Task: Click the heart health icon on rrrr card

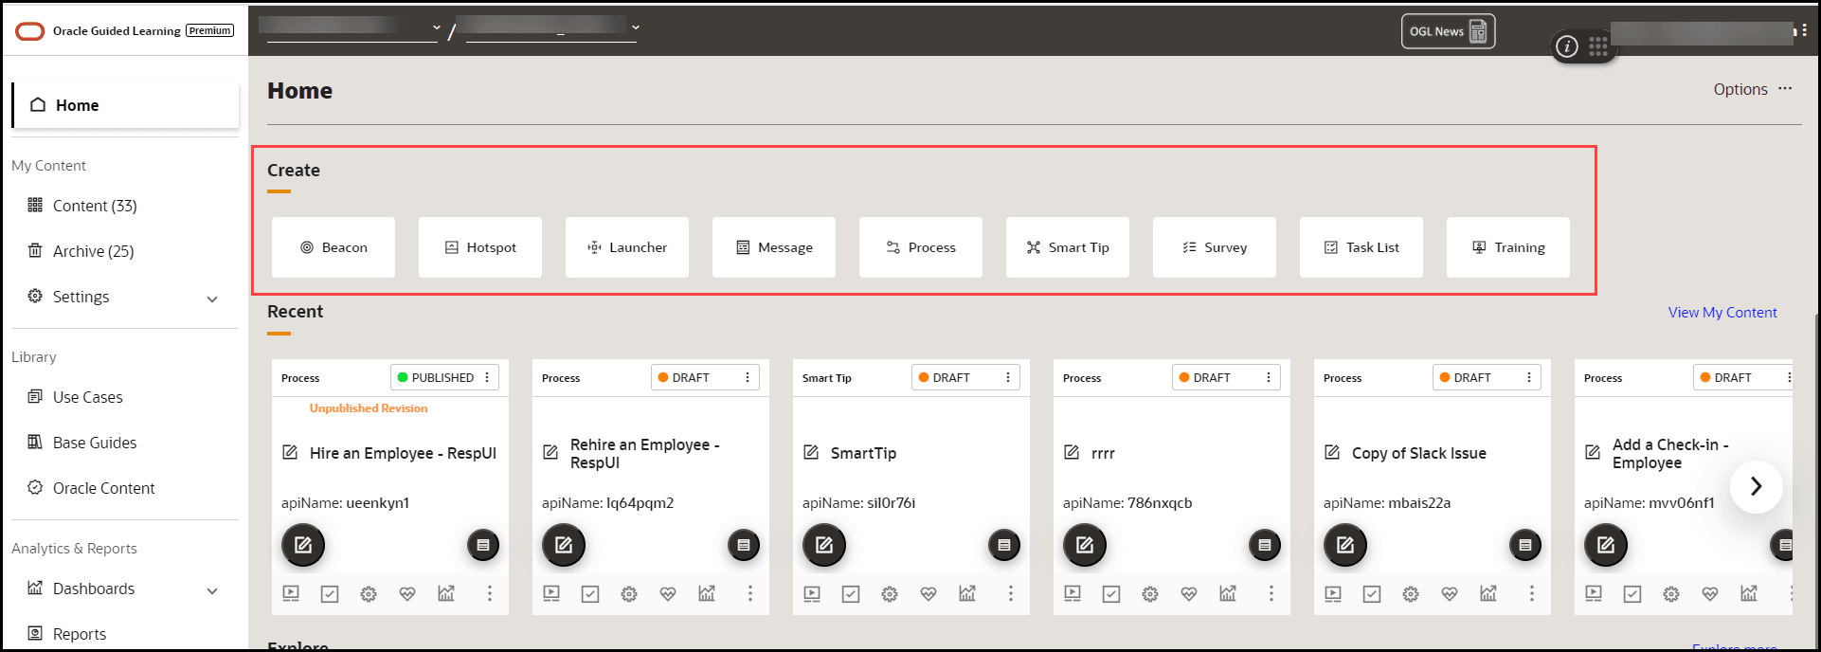Action: [1189, 594]
